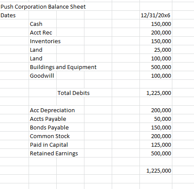The width and height of the screenshot is (194, 189).
Task: Select the Acc Depreciation value 200,000
Action: coord(161,110)
